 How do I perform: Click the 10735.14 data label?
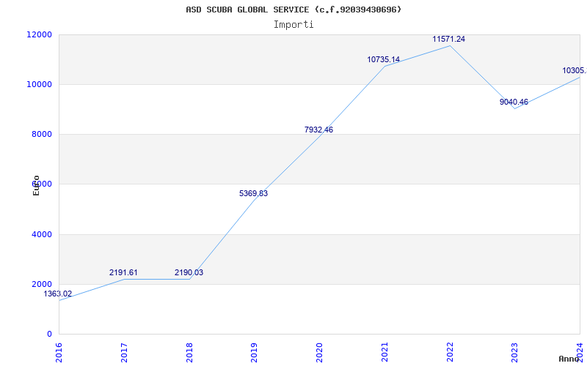[383, 59]
